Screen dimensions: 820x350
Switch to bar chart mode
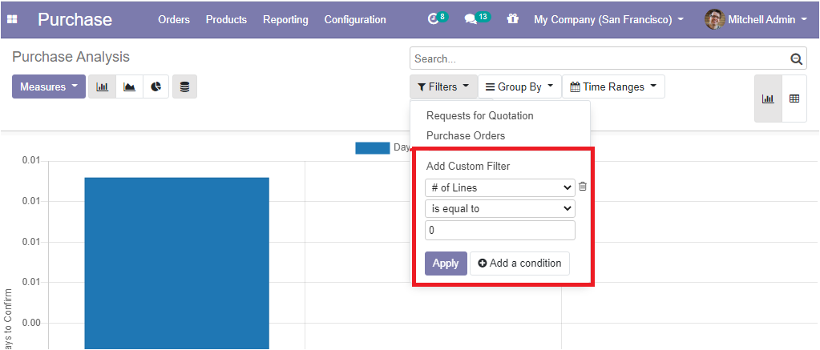pos(102,86)
